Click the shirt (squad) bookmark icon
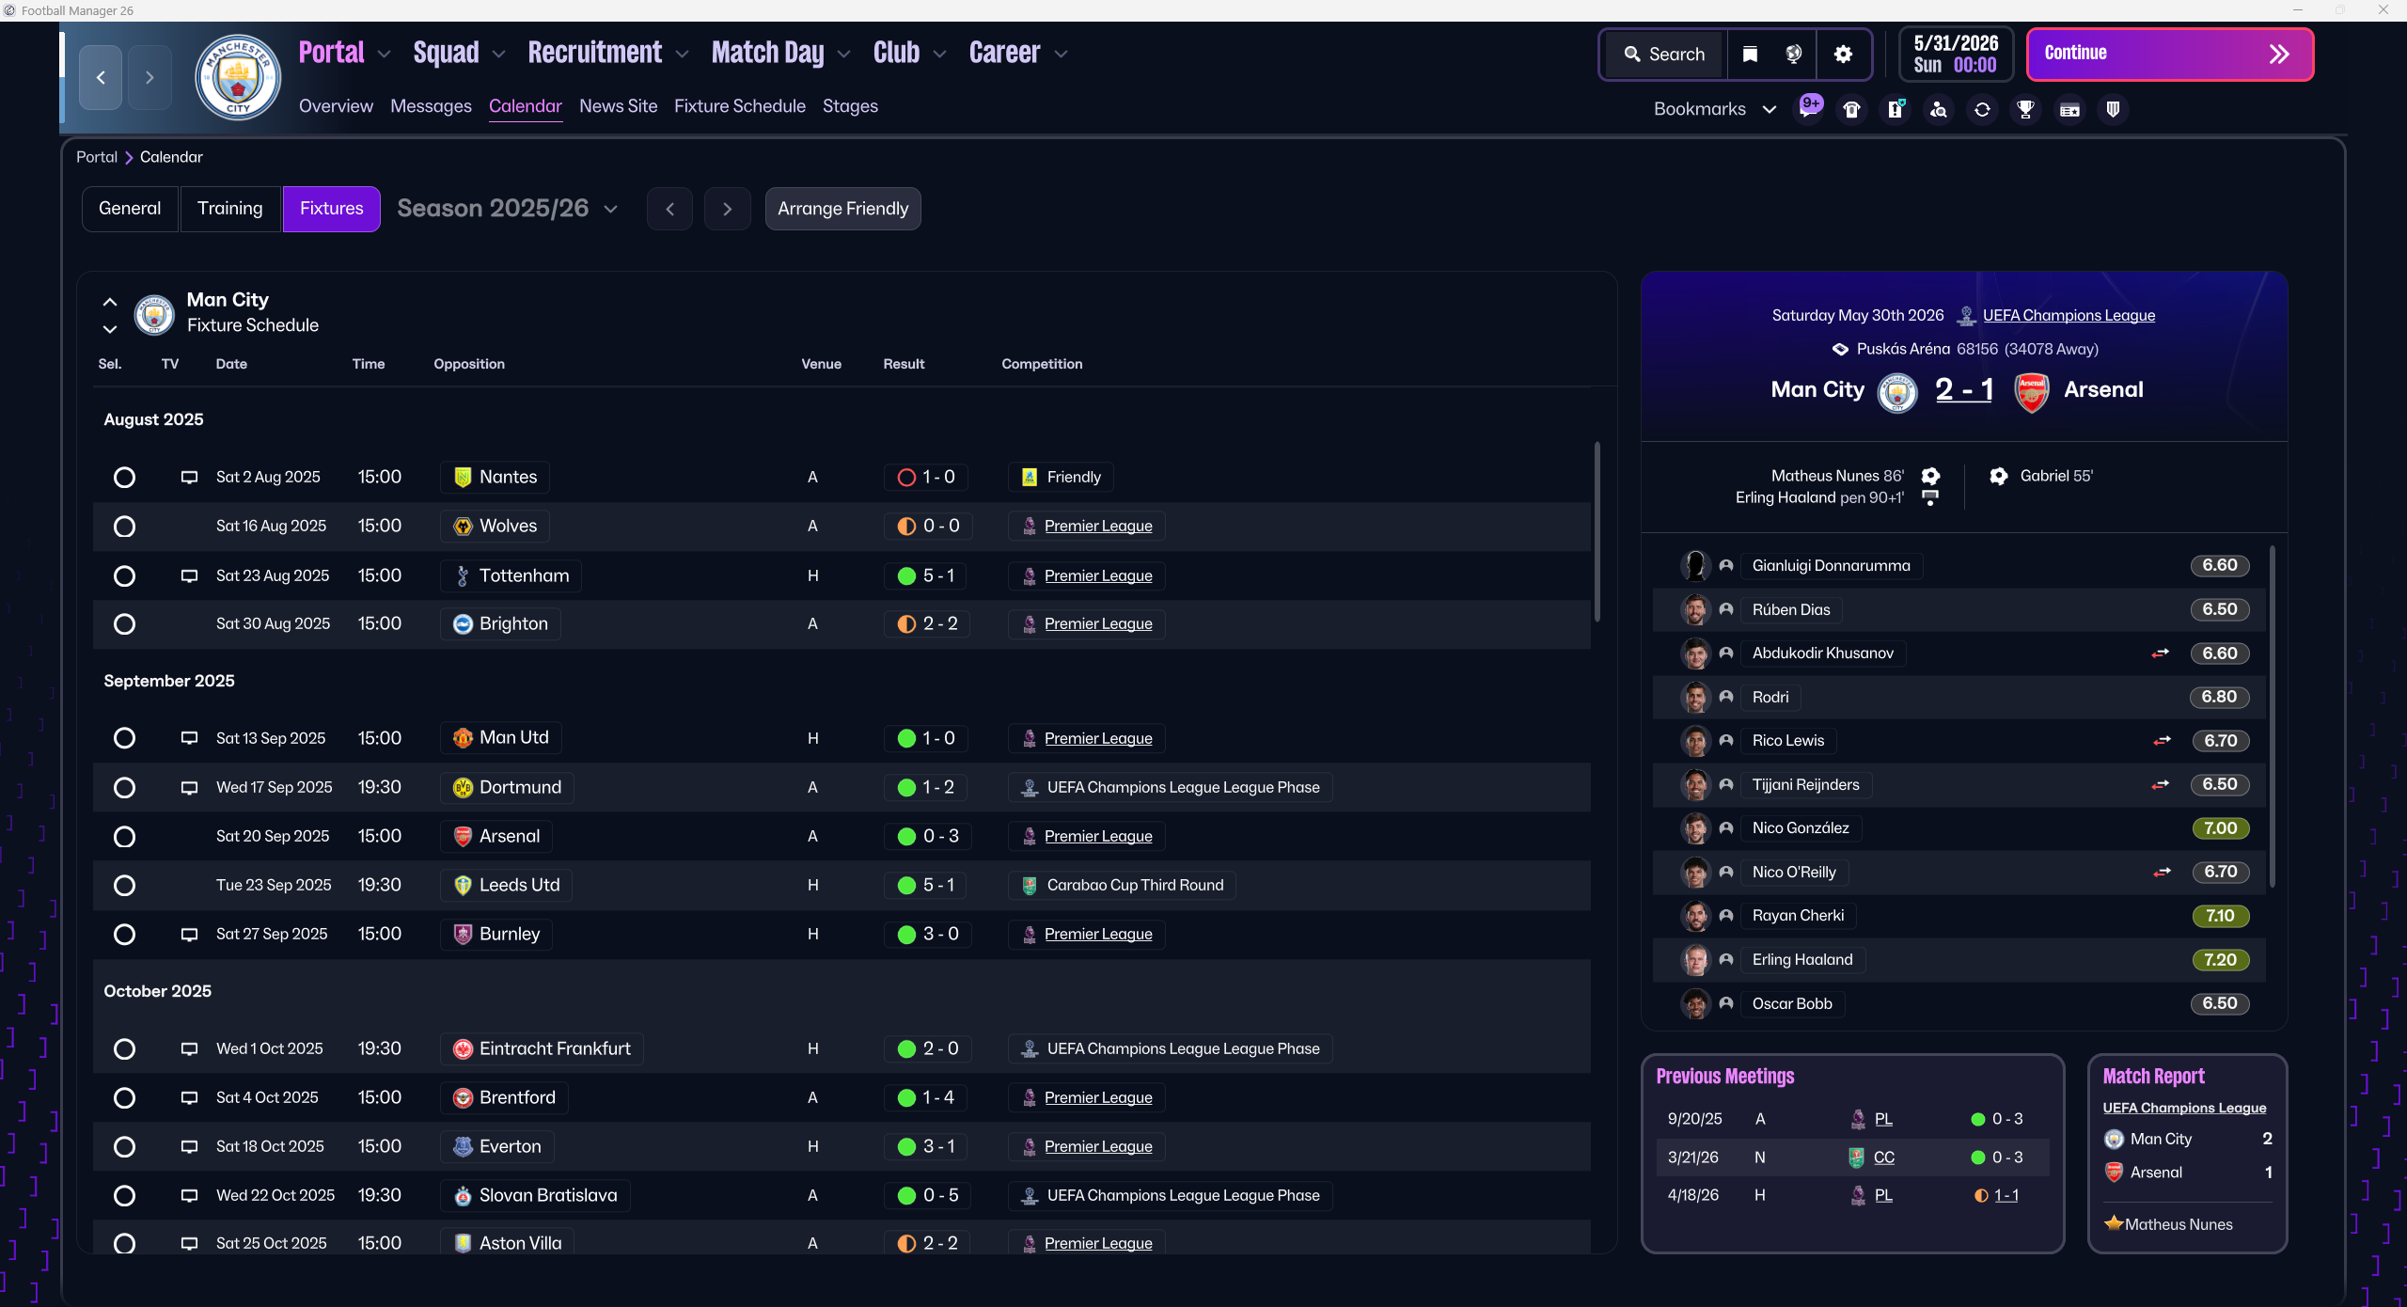Image resolution: width=2407 pixels, height=1307 pixels. pyautogui.click(x=1852, y=110)
